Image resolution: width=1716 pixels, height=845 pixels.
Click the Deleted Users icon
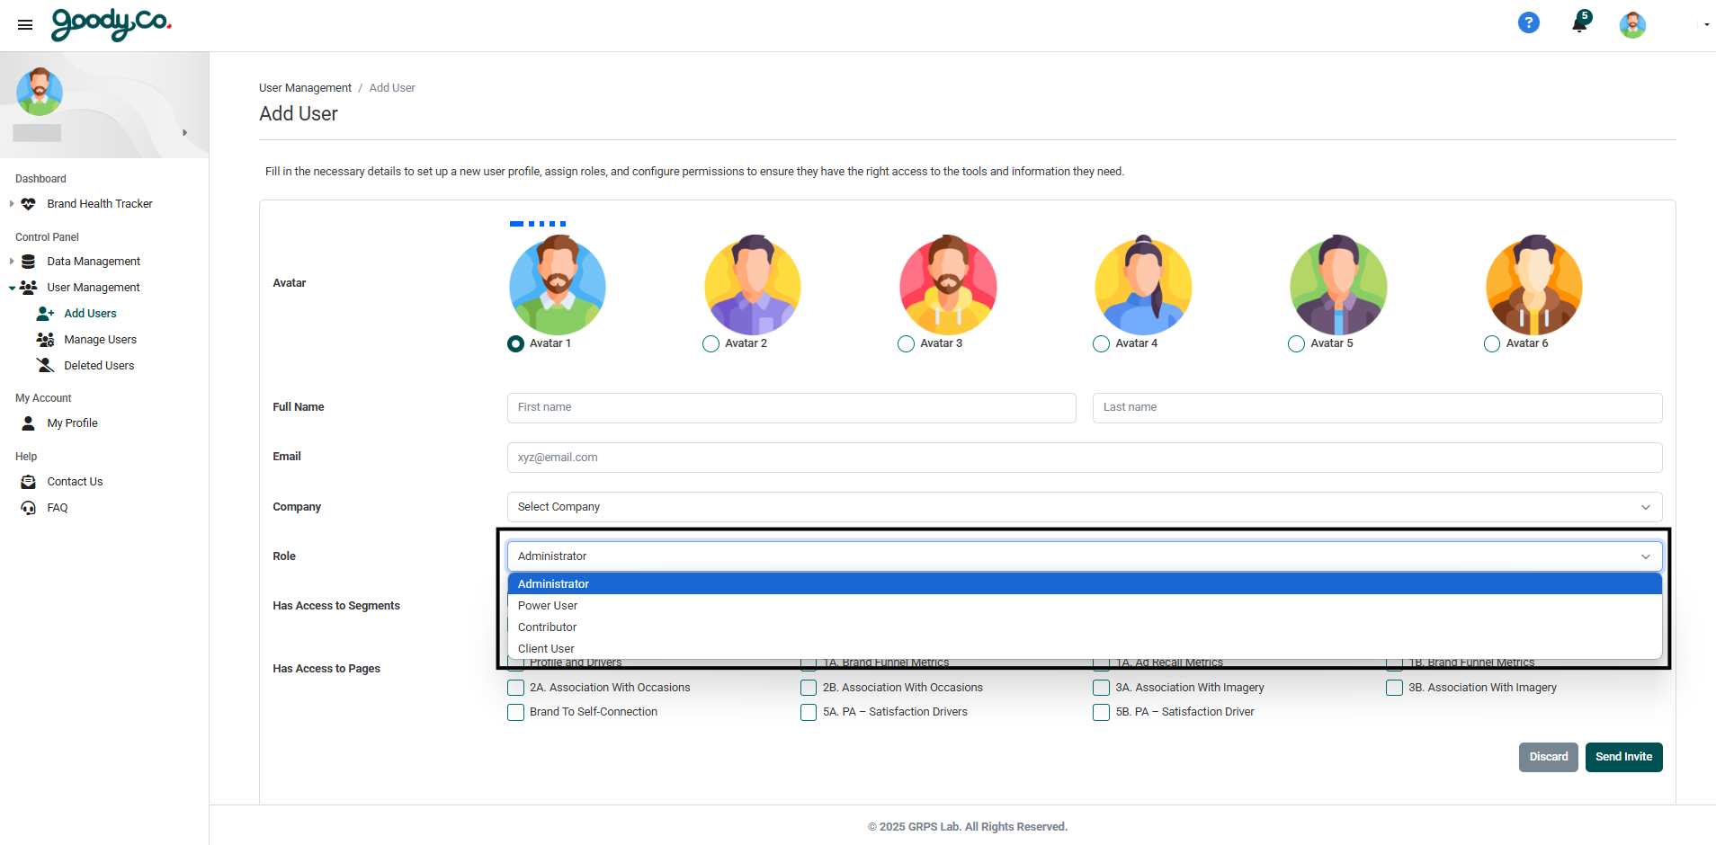[44, 365]
